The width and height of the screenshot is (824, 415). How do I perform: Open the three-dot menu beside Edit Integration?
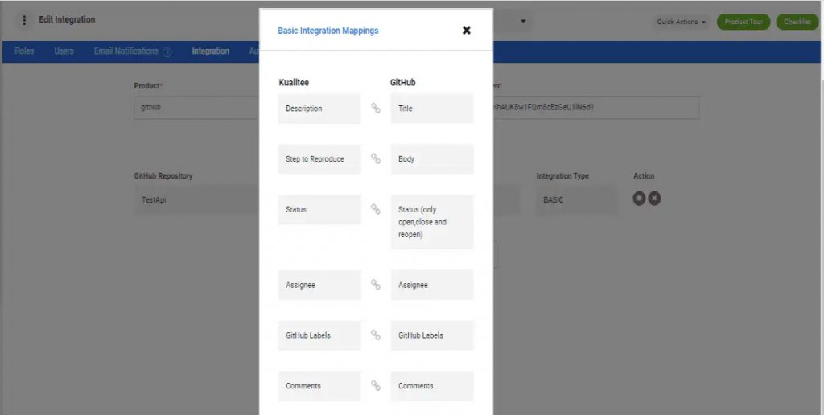coord(23,20)
